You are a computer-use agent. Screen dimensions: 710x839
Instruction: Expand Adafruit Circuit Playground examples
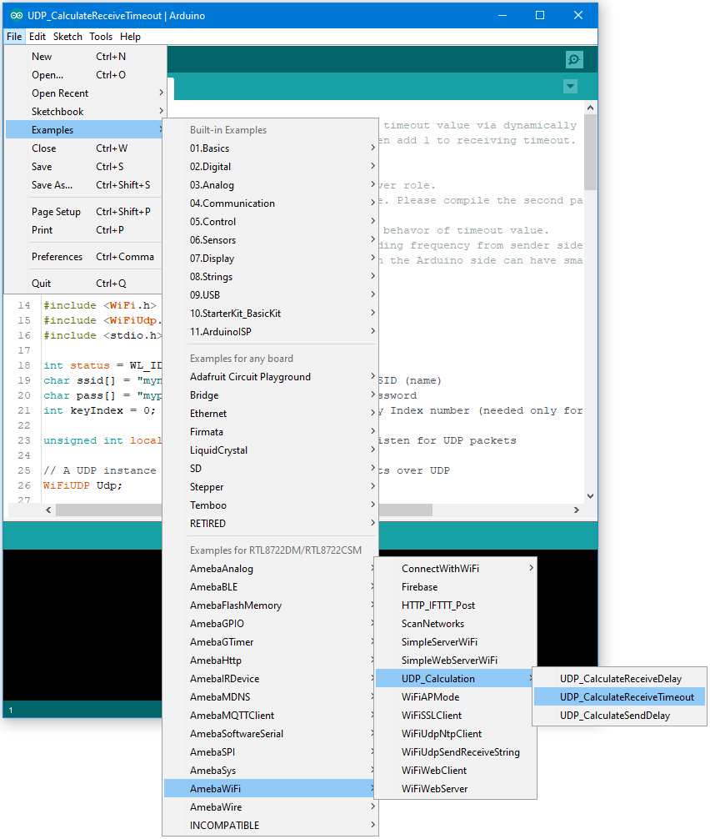271,377
